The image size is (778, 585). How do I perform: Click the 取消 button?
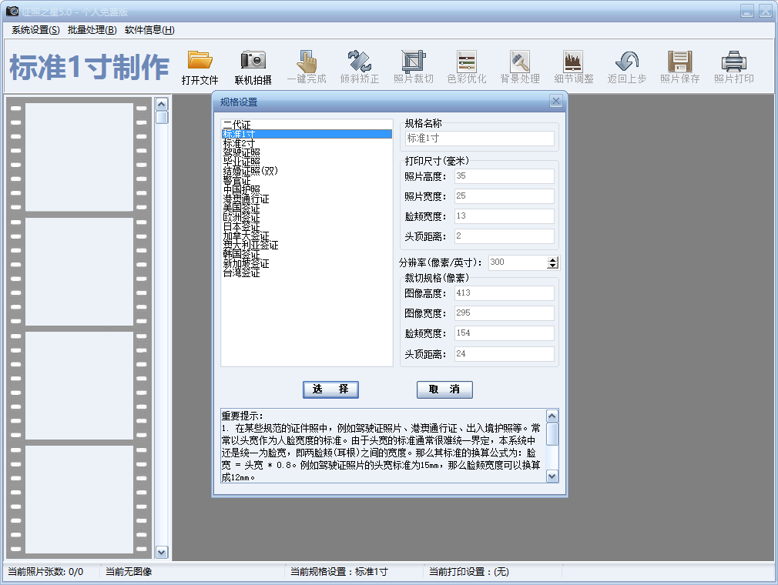[x=444, y=389]
